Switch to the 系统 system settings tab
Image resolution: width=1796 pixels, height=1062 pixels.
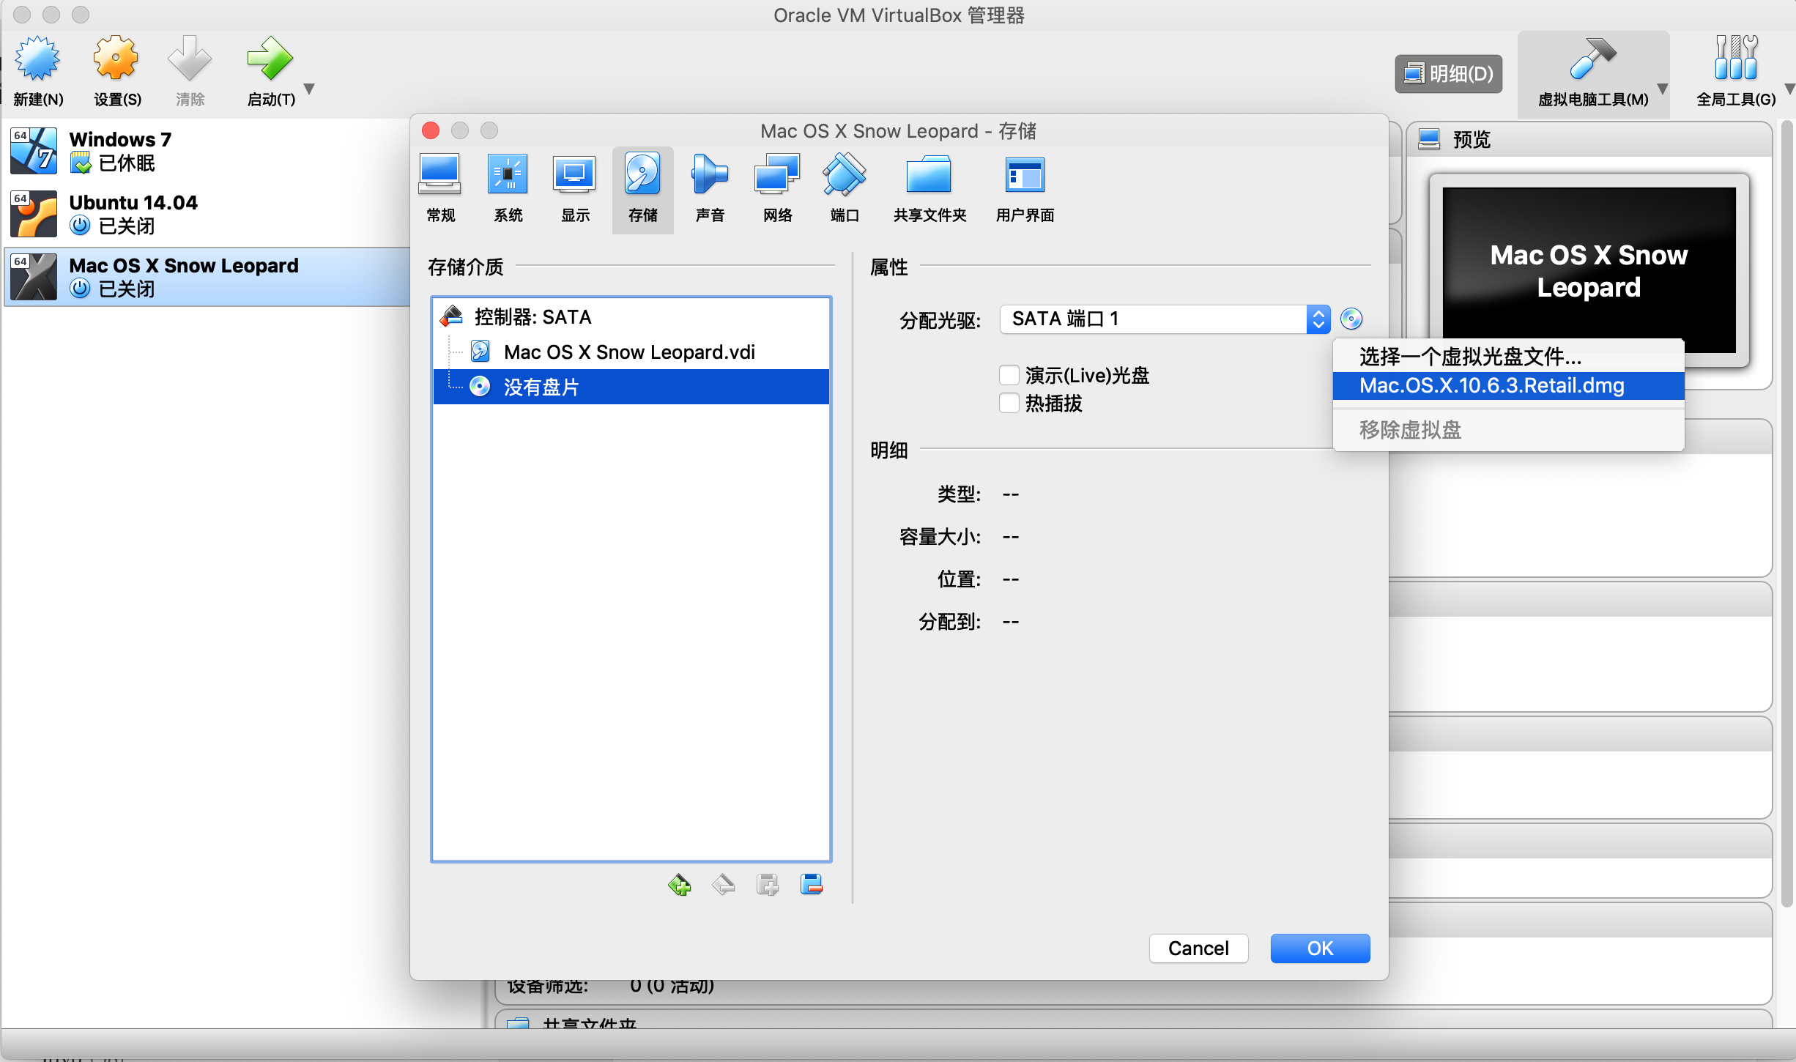tap(508, 189)
